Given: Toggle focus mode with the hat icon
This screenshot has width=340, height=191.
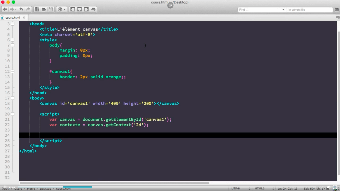Looking at the screenshot, I should pyautogui.click(x=93, y=9).
